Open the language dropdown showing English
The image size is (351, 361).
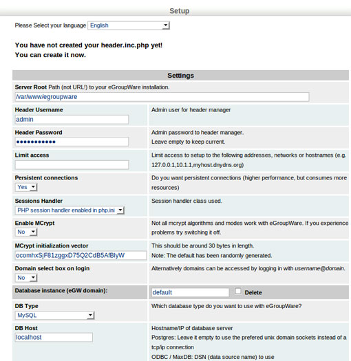129,25
